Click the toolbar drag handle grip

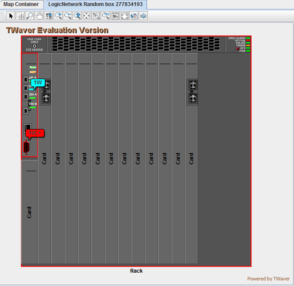[x=2, y=16]
